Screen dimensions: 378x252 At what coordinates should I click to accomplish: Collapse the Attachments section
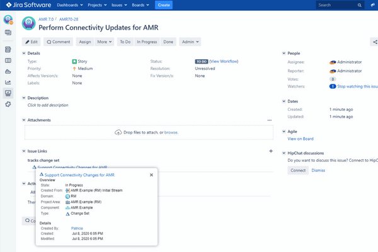point(24,120)
